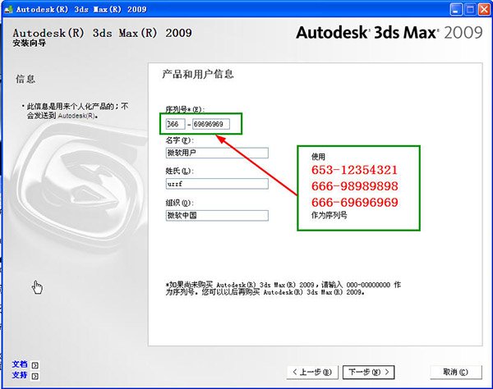
Task: Close the installer window
Action: (484, 9)
